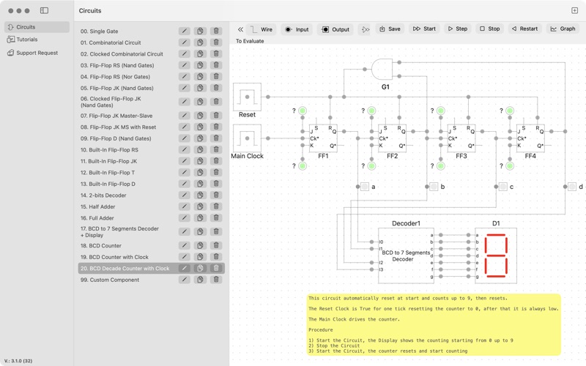Open the Graph view

click(563, 29)
